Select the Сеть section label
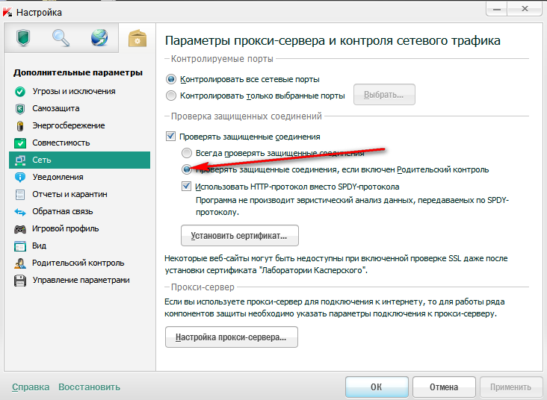Viewport: 547px width, 400px height. click(42, 160)
